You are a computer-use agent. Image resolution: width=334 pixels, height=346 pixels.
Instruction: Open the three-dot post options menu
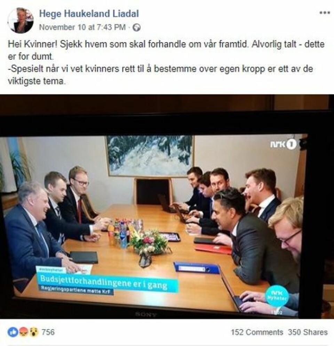(325, 13)
